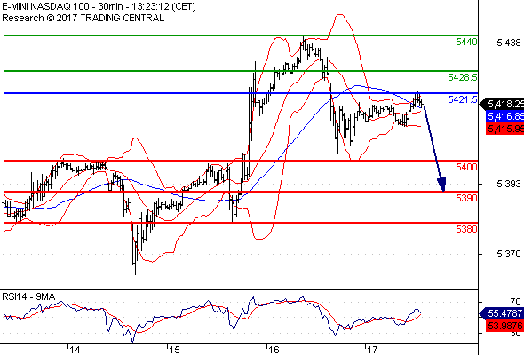Click the date label 14 on time axis

[75, 350]
